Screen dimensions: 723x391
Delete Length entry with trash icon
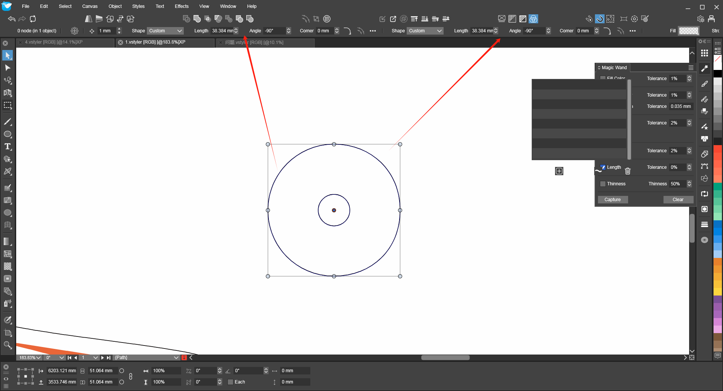[628, 171]
